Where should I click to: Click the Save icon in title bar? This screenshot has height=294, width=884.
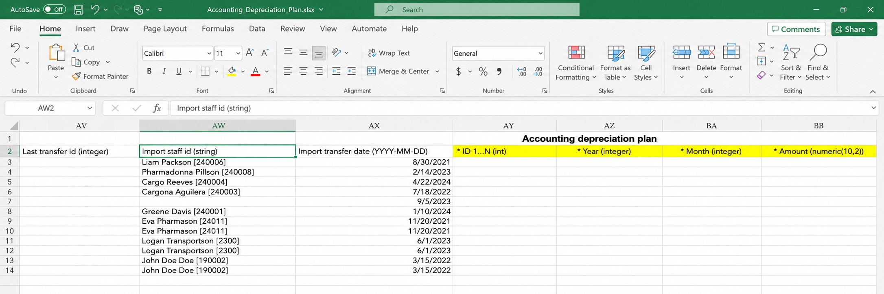pyautogui.click(x=79, y=9)
